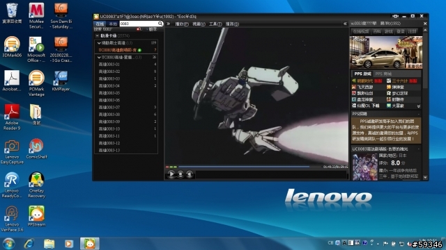
Task: Collapse the UC0083高達 episode list chevron
Action: 99,57
